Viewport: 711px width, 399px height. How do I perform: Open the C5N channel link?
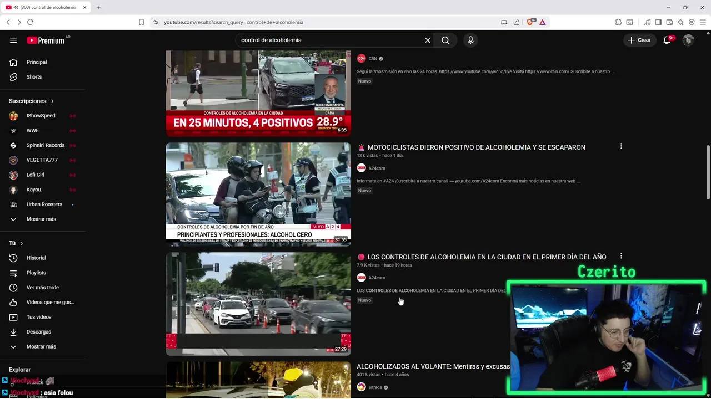373,59
